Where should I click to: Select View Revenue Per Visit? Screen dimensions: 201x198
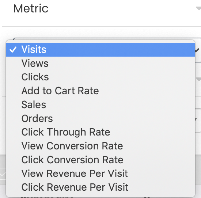pos(100,174)
